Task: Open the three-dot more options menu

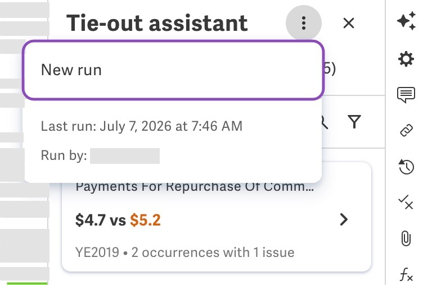Action: (304, 23)
